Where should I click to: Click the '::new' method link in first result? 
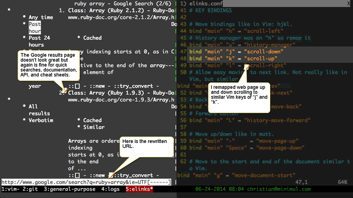click(x=97, y=86)
